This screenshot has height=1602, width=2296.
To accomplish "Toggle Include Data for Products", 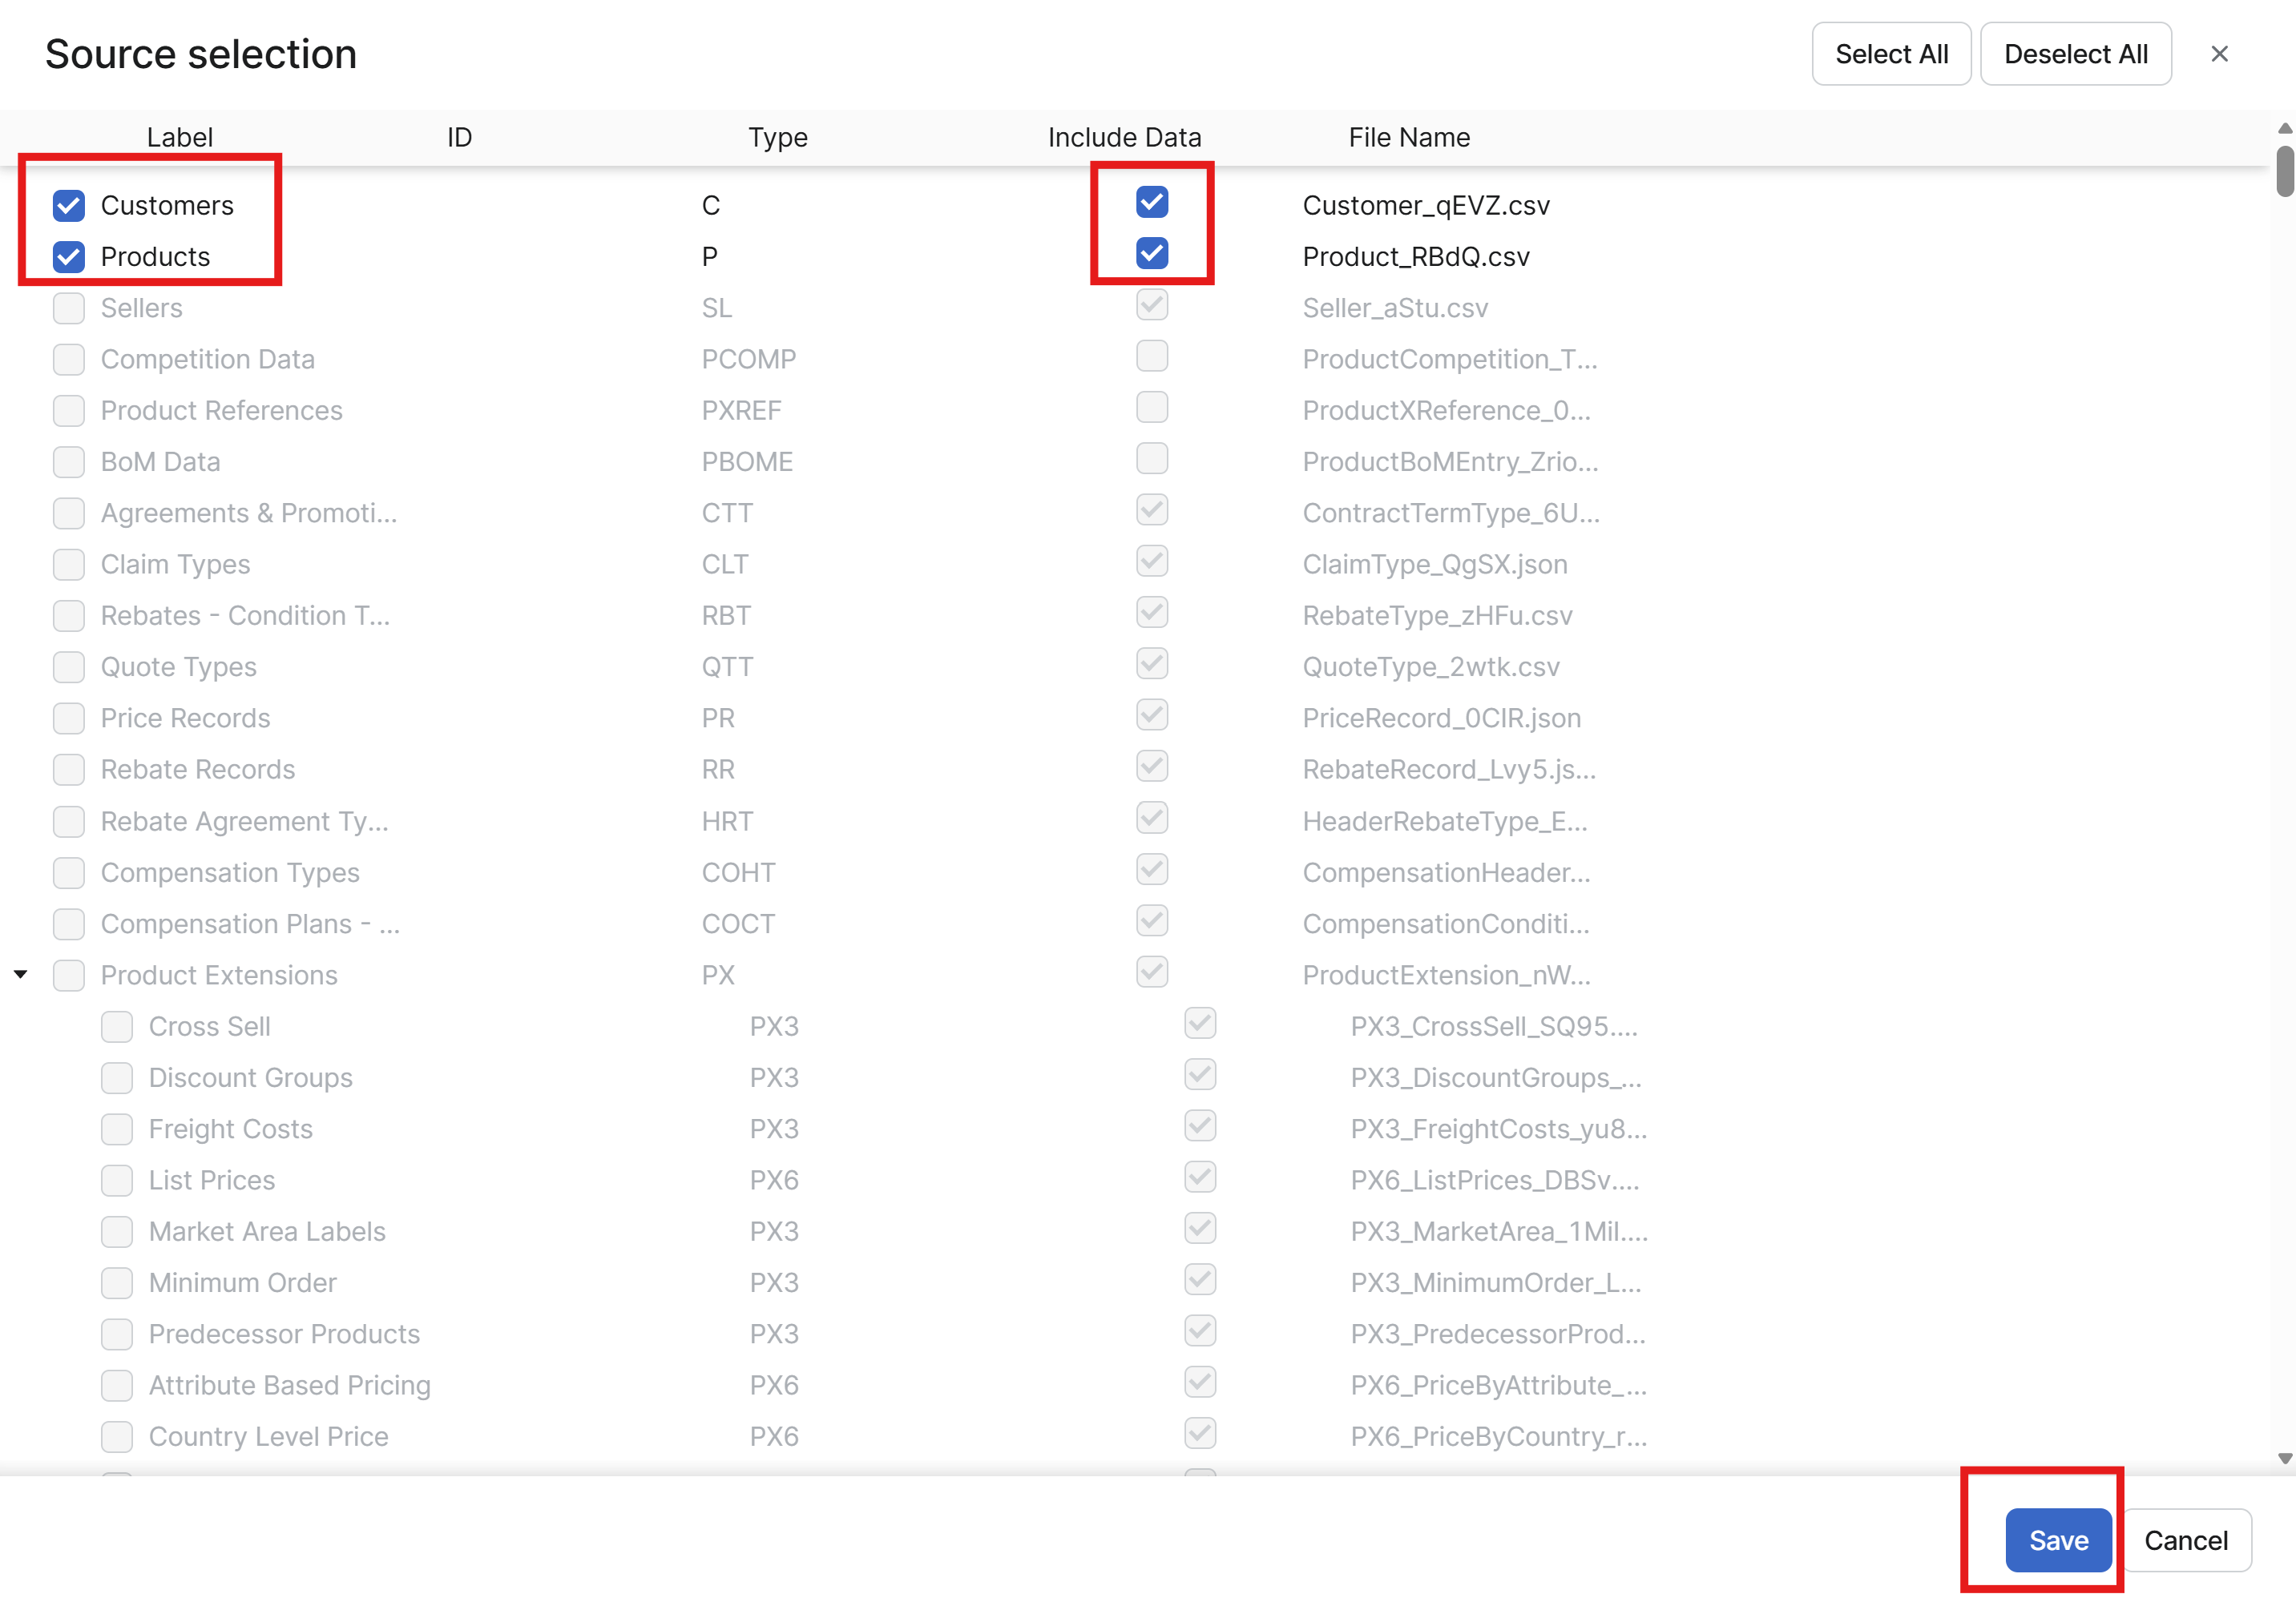I will click(x=1151, y=254).
